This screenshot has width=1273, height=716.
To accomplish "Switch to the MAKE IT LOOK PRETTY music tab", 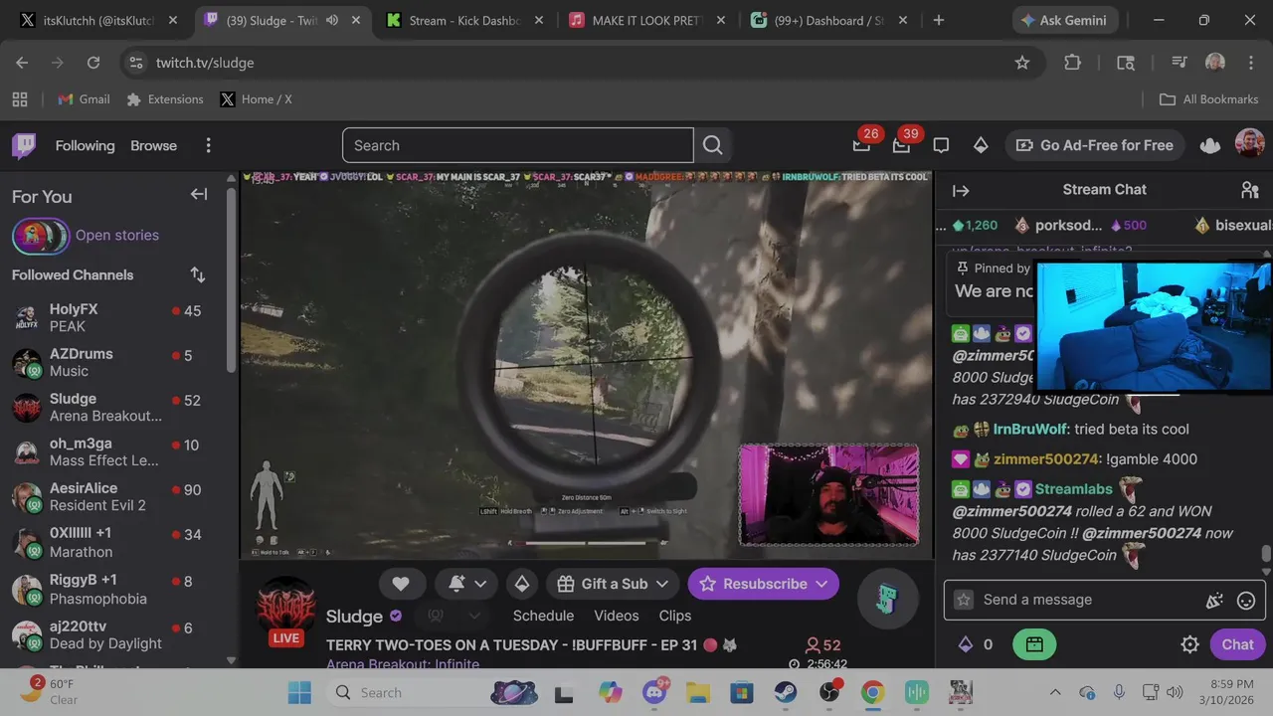I will click(x=646, y=20).
